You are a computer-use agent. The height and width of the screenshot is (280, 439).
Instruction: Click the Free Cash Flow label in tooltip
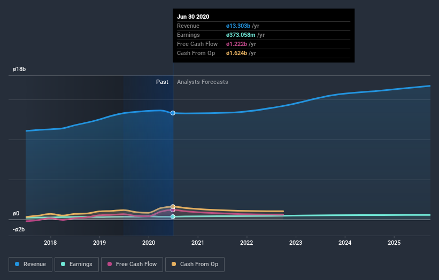[197, 44]
